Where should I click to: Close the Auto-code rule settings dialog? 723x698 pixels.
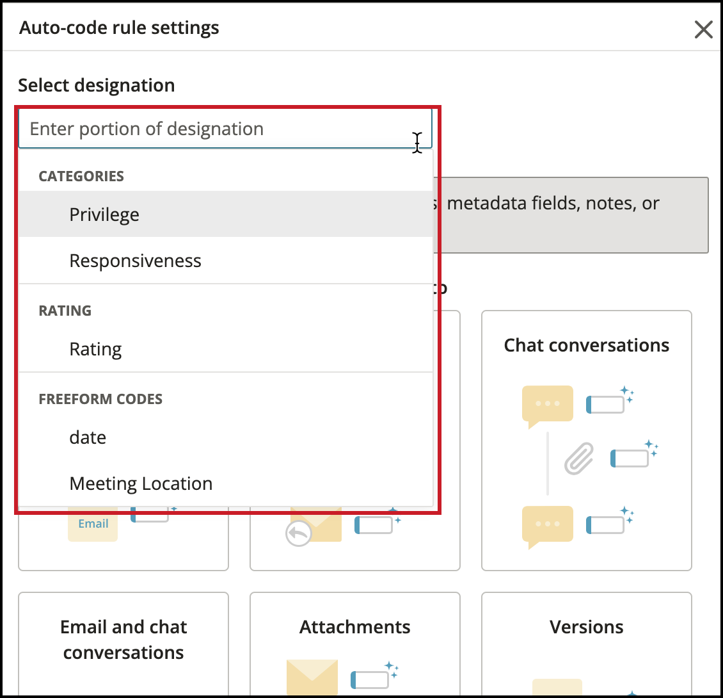click(703, 30)
